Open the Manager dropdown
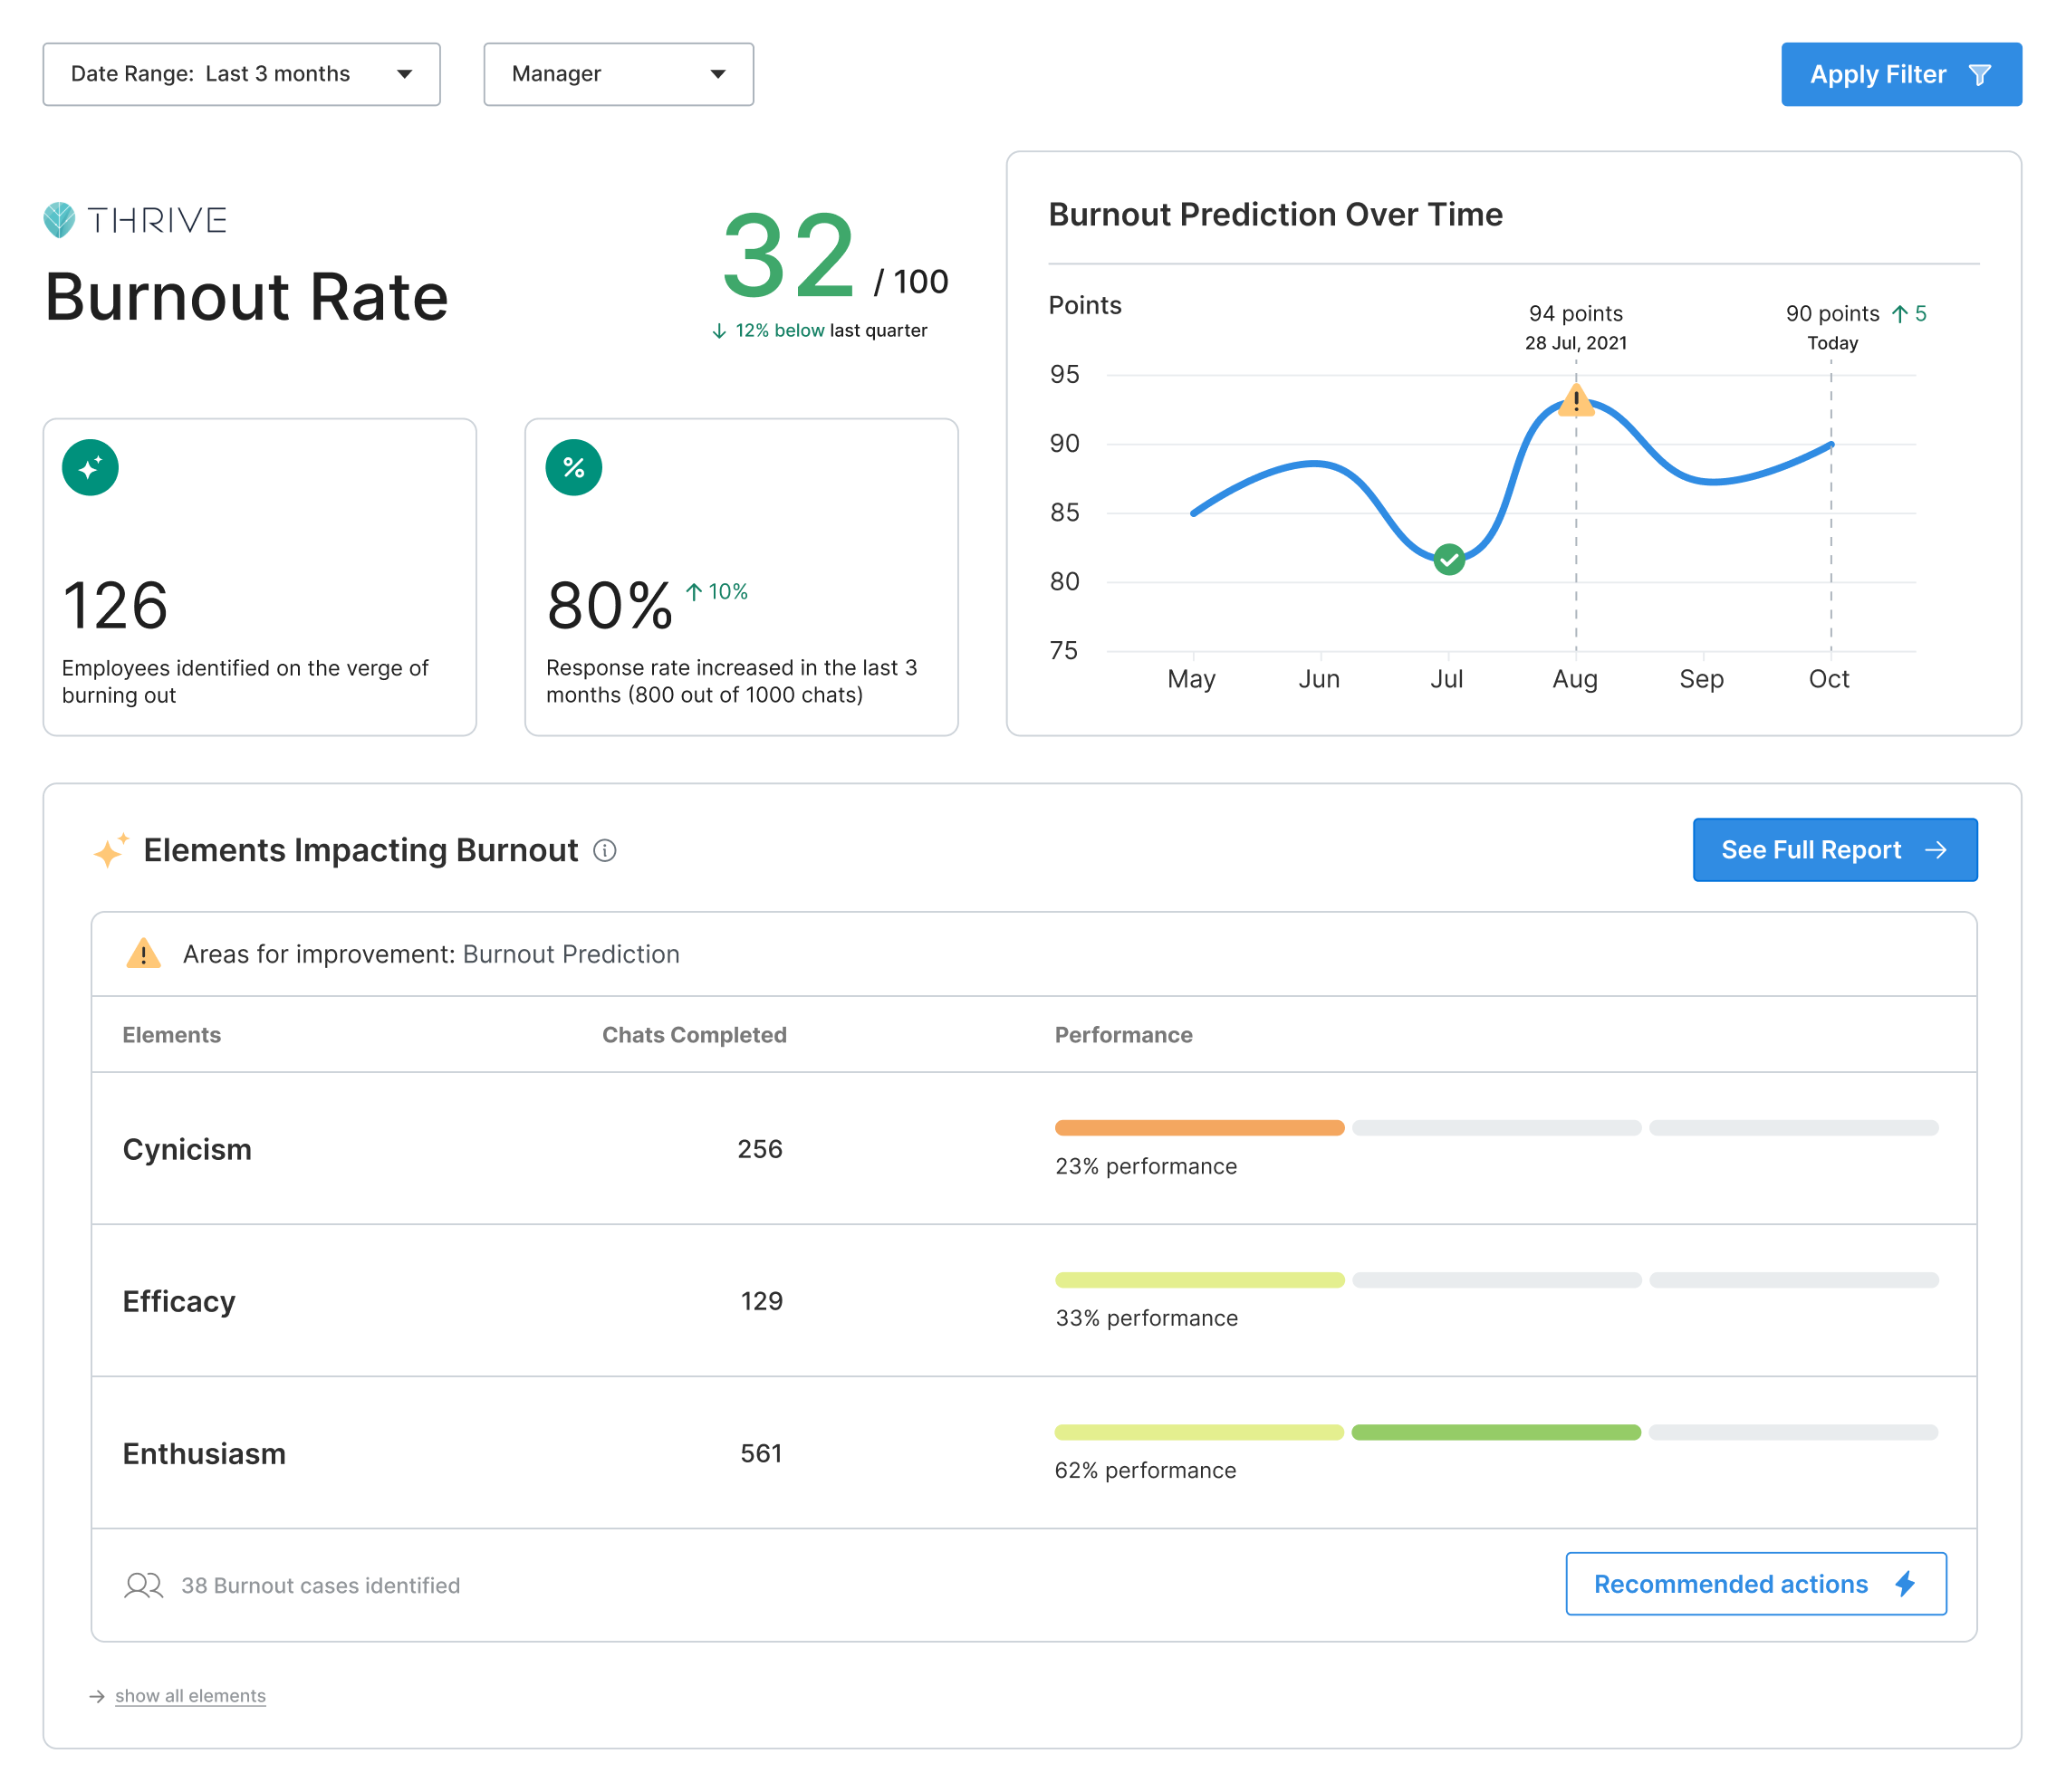 [618, 74]
